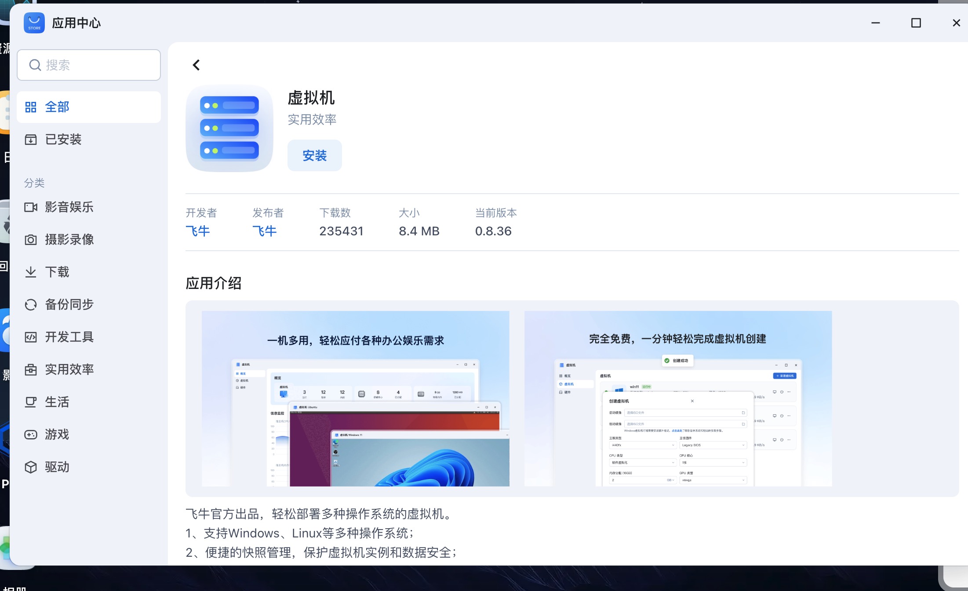
Task: Click the 备份同步 sync icon
Action: pyautogui.click(x=31, y=305)
